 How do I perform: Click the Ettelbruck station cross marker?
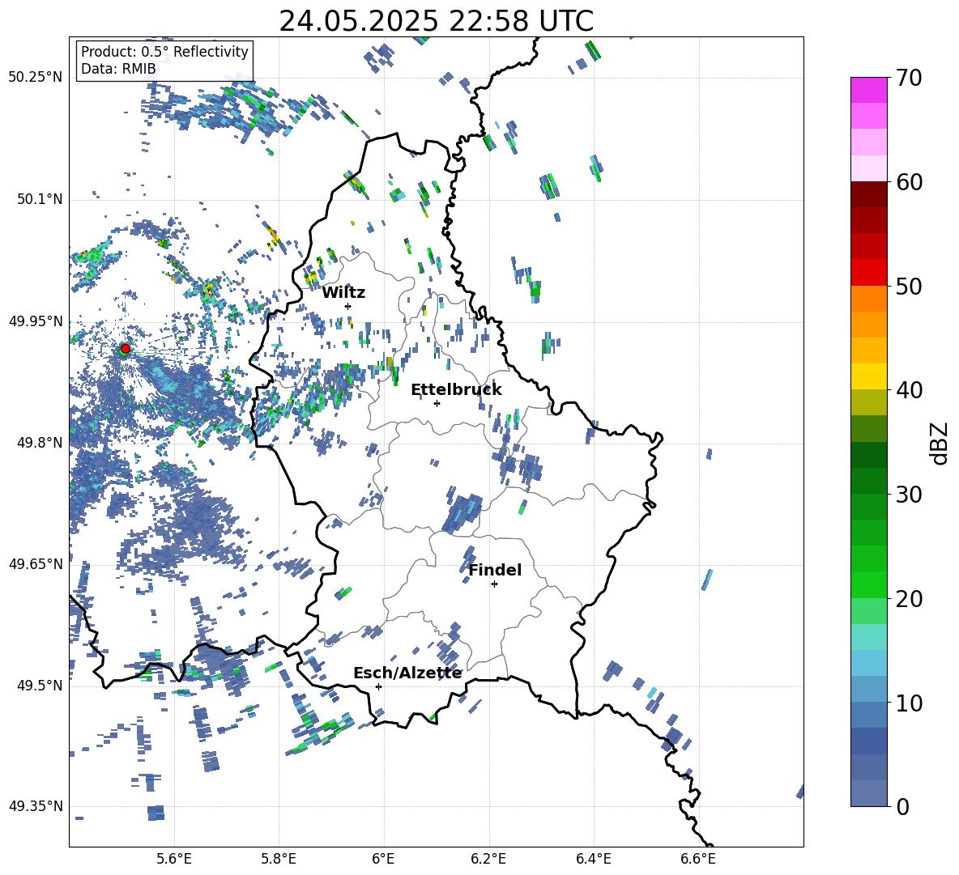click(x=437, y=403)
